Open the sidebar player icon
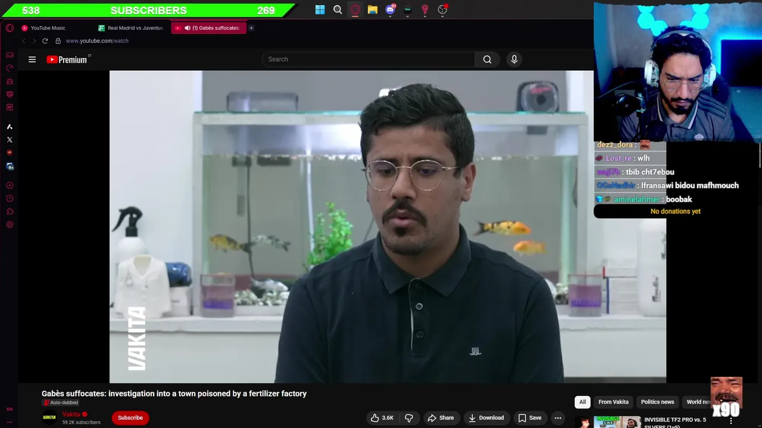 [x=10, y=185]
